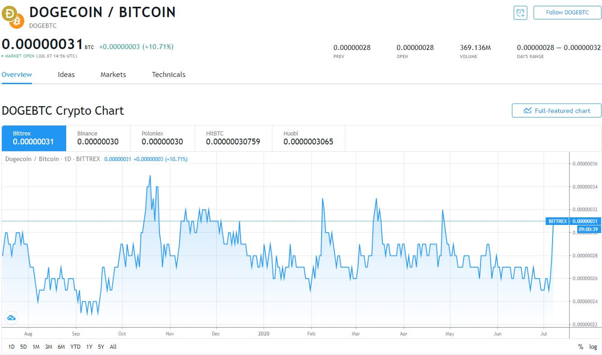
Task: Switch to the Overview tab
Action: click(17, 75)
